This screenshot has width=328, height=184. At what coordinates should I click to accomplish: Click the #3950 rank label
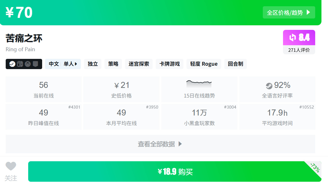click(152, 107)
